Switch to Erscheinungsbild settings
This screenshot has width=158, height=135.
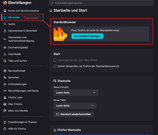[22, 48]
